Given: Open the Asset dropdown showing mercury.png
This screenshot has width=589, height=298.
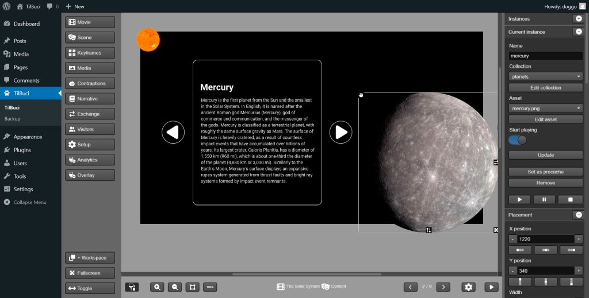Looking at the screenshot, I should tap(546, 109).
